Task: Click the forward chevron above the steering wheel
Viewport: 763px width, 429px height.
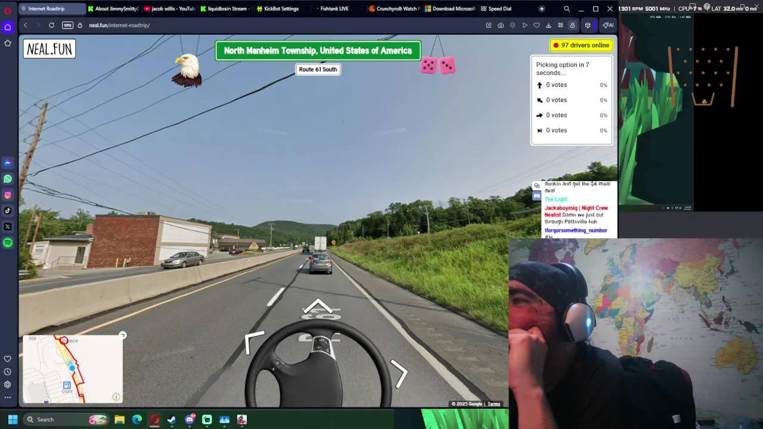Action: 318,307
